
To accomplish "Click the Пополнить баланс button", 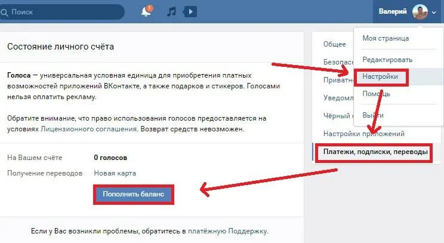I will point(133,194).
